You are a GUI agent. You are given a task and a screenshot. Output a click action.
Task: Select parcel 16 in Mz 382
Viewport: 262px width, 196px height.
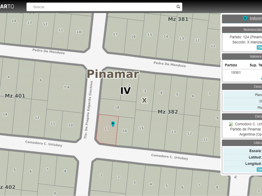(x=125, y=131)
